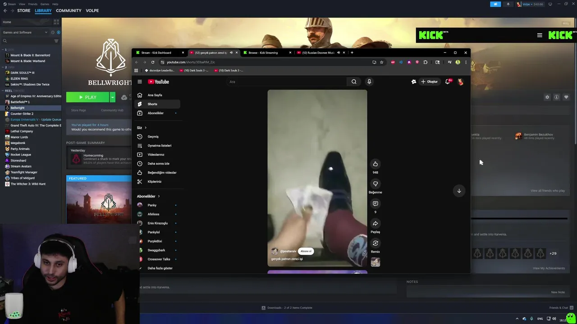
Task: Click the Beğenme dislike icon
Action: (375, 184)
